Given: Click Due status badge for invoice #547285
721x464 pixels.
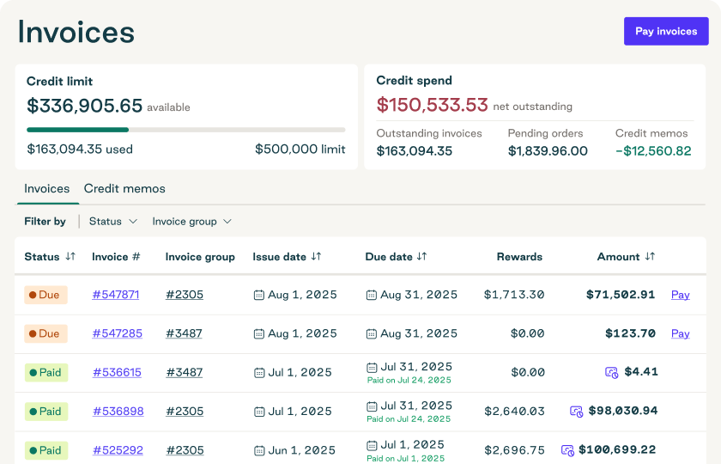Looking at the screenshot, I should pos(46,333).
